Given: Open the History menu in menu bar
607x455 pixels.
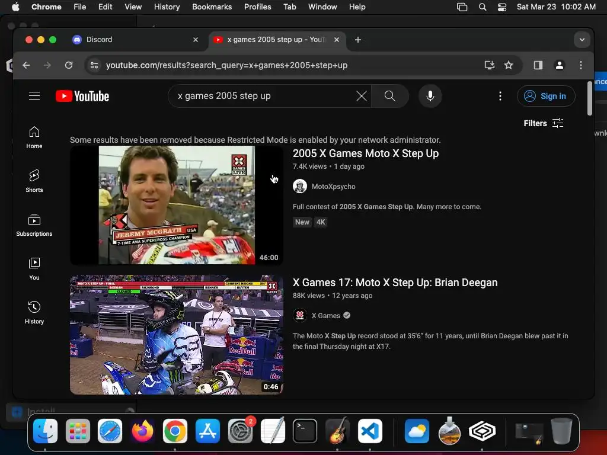Looking at the screenshot, I should pyautogui.click(x=167, y=7).
